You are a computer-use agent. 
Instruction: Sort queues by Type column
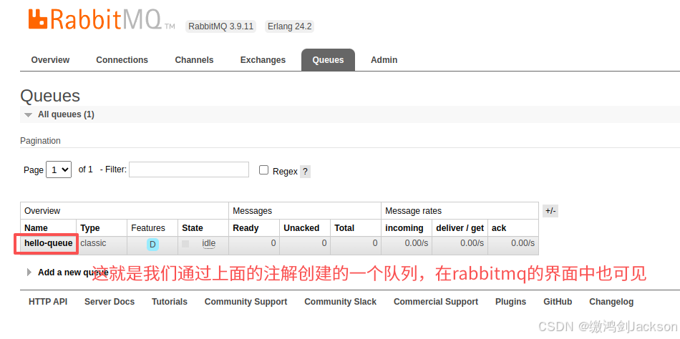coord(90,228)
